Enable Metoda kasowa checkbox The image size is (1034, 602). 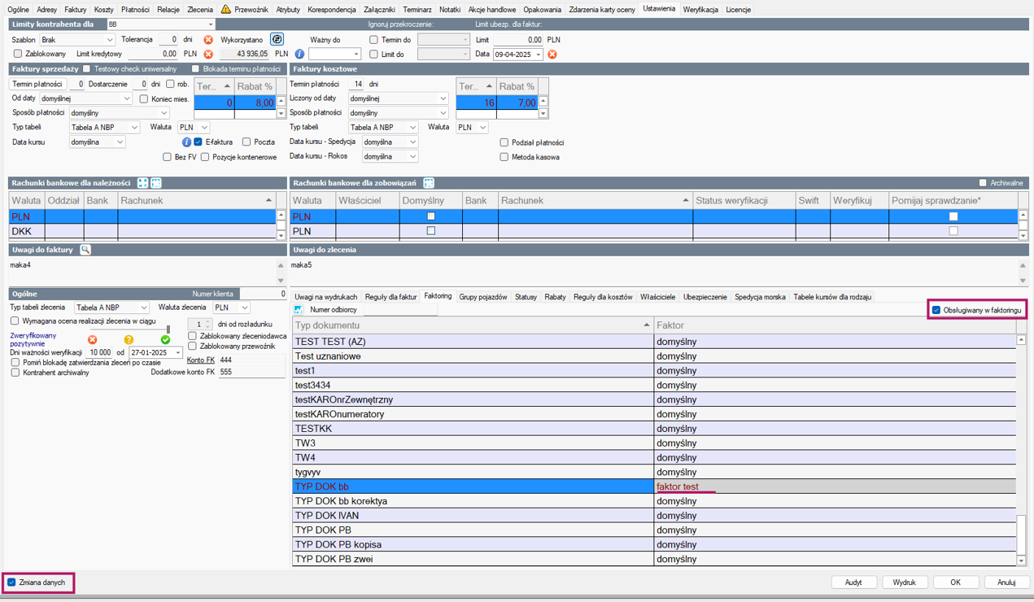[504, 157]
